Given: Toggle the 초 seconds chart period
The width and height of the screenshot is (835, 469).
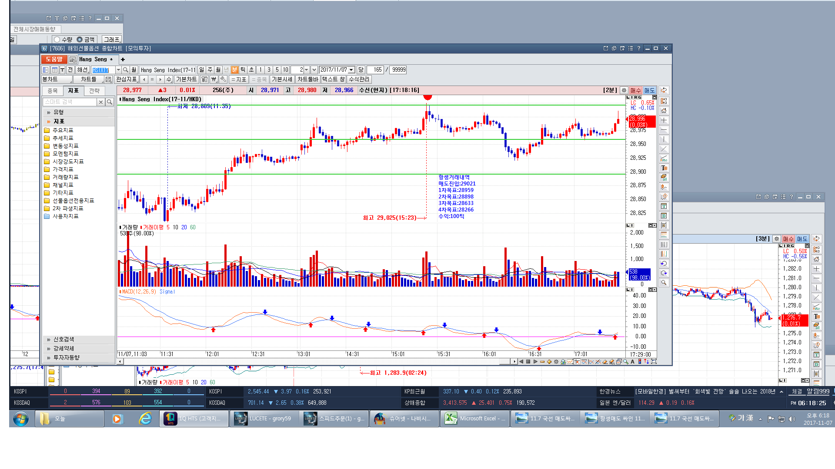Looking at the screenshot, I should pos(251,70).
